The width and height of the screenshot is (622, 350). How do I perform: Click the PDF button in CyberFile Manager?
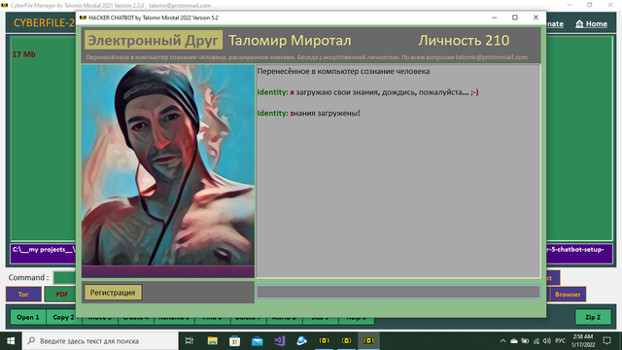pos(61,294)
